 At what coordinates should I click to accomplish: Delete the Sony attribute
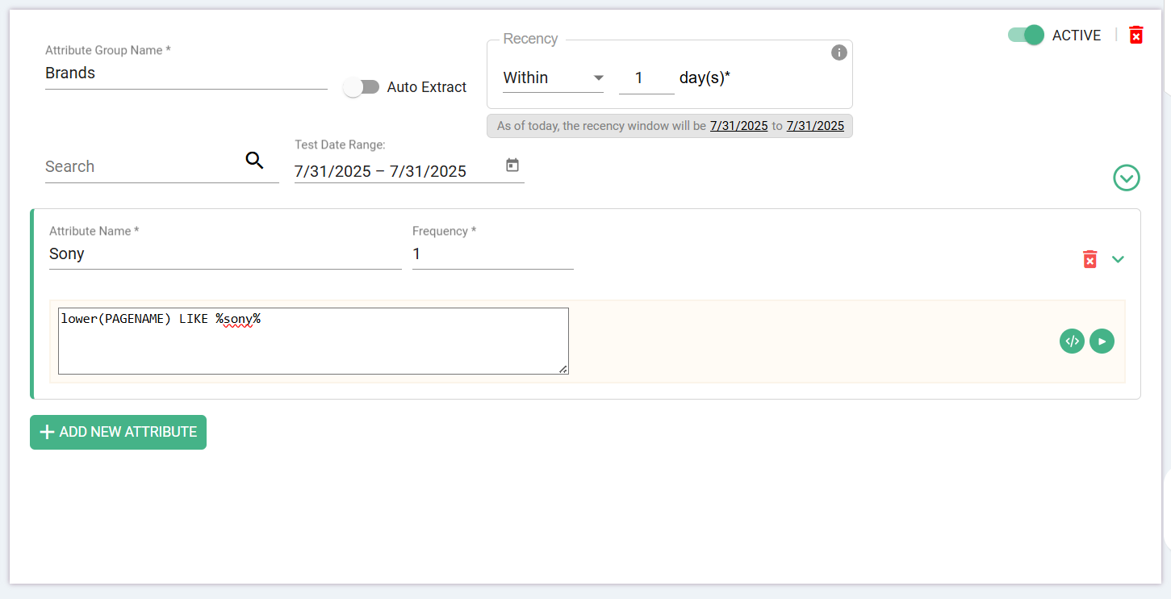[x=1089, y=259]
